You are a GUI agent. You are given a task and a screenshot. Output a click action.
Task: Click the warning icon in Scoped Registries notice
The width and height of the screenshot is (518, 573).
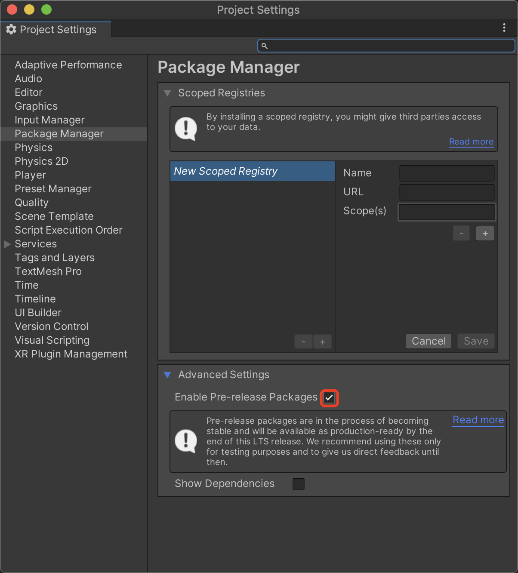coord(186,129)
